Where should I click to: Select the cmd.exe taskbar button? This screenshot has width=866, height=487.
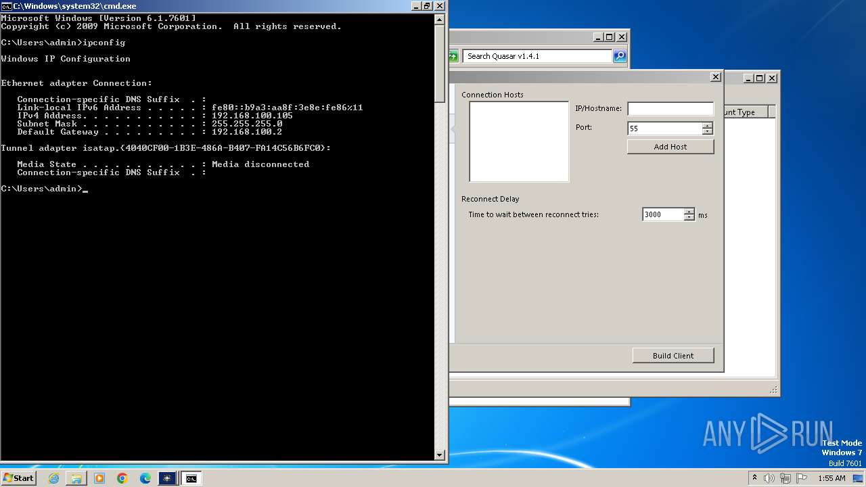(191, 478)
